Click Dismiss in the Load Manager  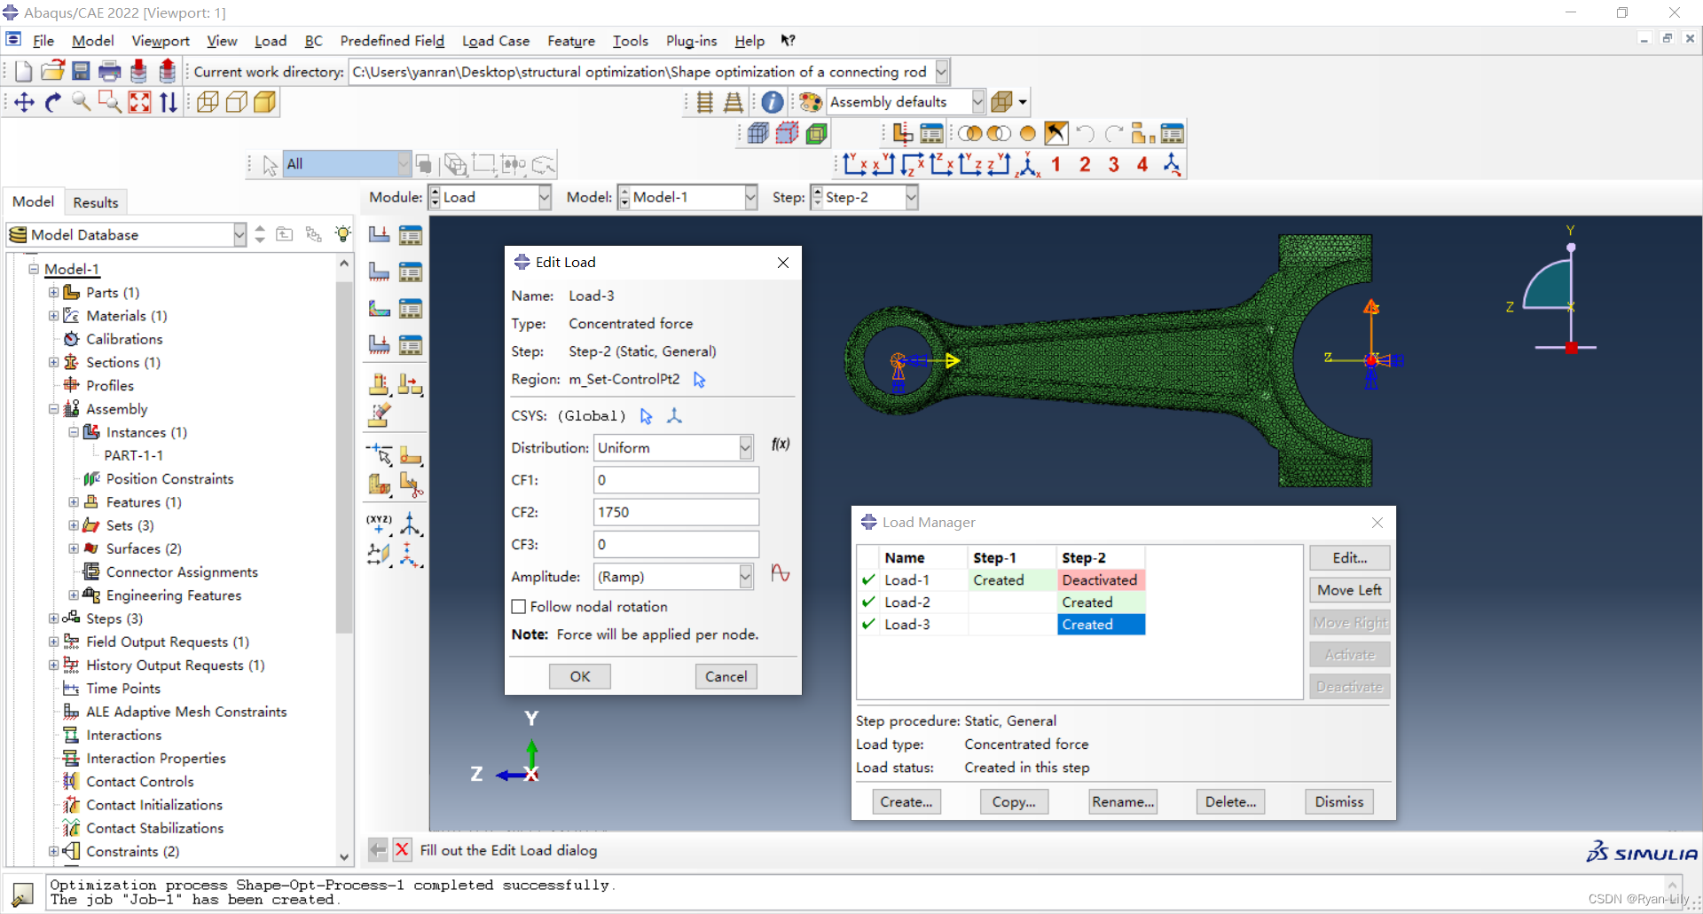[x=1338, y=801]
